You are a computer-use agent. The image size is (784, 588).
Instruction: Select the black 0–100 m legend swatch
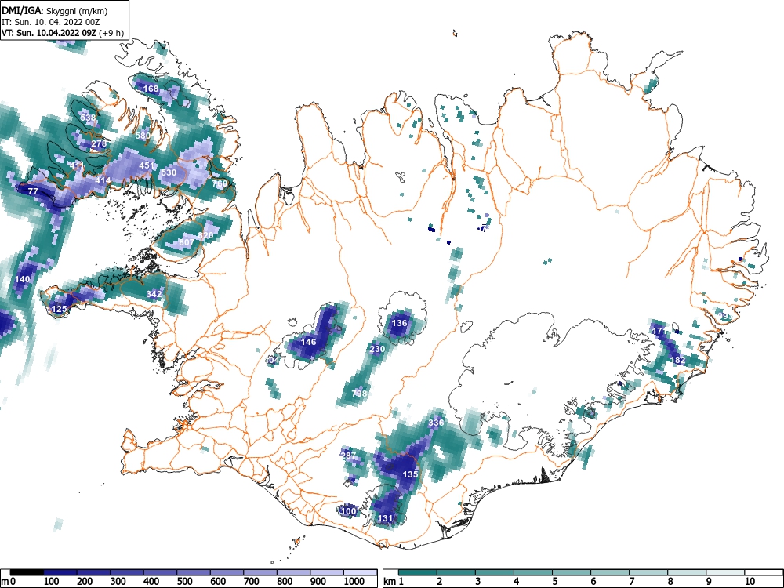point(27,572)
